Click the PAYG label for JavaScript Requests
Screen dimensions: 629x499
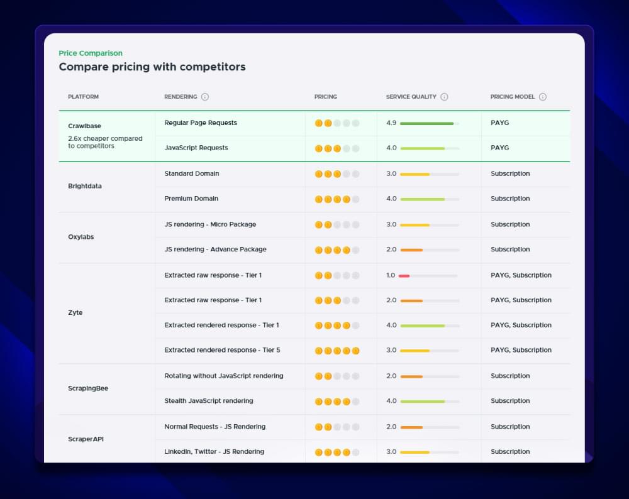pyautogui.click(x=499, y=148)
